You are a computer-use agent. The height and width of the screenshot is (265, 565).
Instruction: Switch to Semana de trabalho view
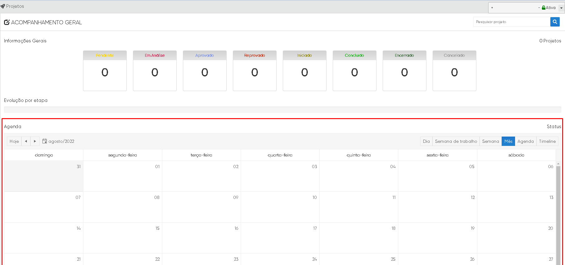point(456,141)
